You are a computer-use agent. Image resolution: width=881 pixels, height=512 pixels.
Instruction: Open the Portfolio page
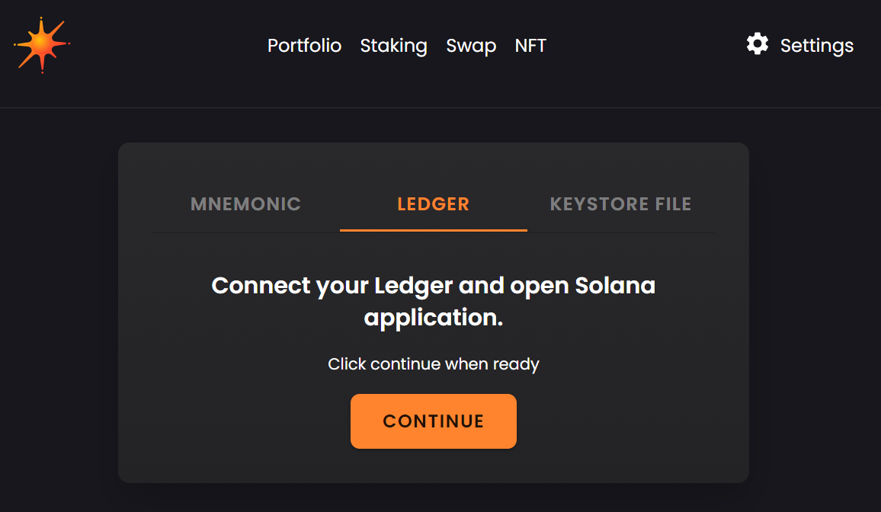pos(304,46)
